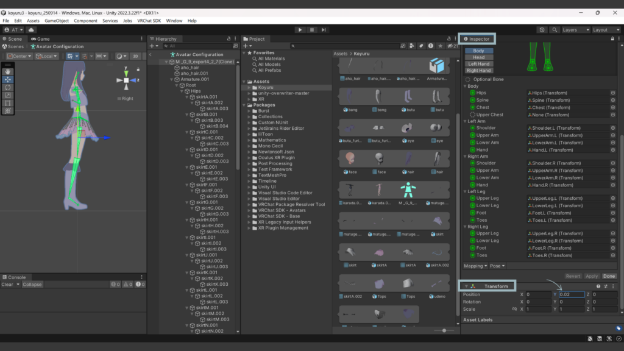Image resolution: width=624 pixels, height=351 pixels.
Task: Toggle 2D view mode in Scene
Action: (136, 56)
